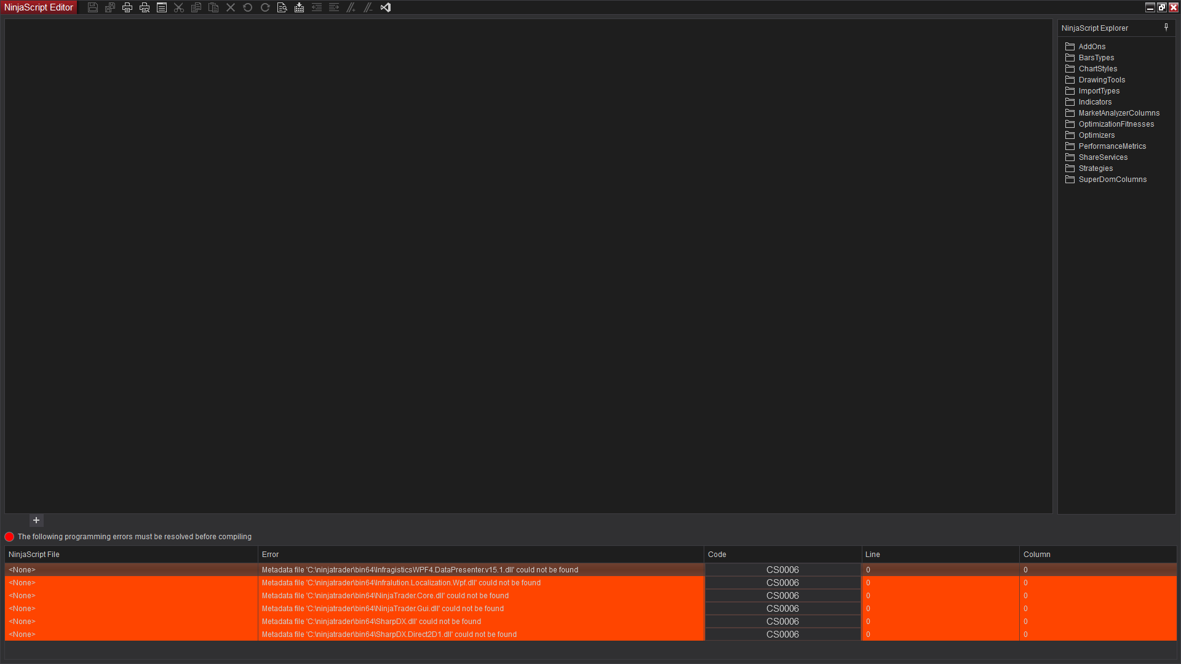Image resolution: width=1181 pixels, height=664 pixels.
Task: Select the NinjaTrader.Core.dll error row
Action: coord(385,596)
